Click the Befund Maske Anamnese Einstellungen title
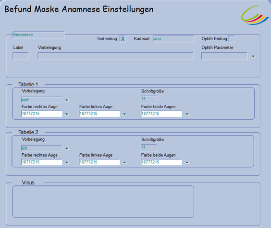Viewport: 271px width, 228px height. [x=79, y=9]
